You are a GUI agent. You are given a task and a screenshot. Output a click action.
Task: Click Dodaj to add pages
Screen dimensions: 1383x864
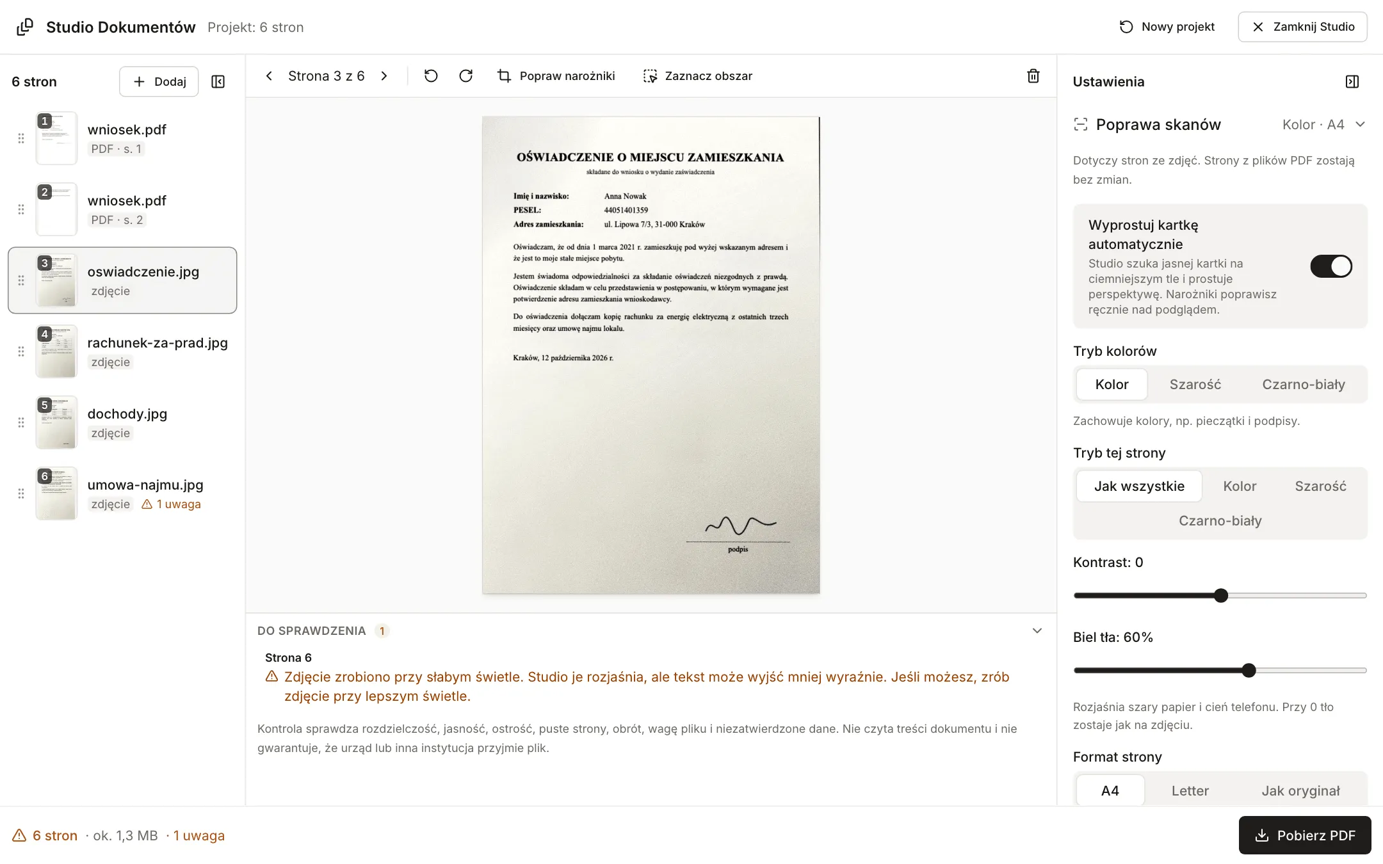click(159, 82)
